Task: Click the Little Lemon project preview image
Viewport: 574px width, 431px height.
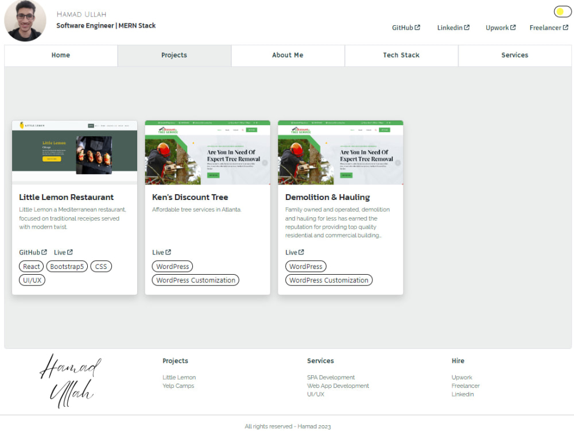Action: (75, 152)
